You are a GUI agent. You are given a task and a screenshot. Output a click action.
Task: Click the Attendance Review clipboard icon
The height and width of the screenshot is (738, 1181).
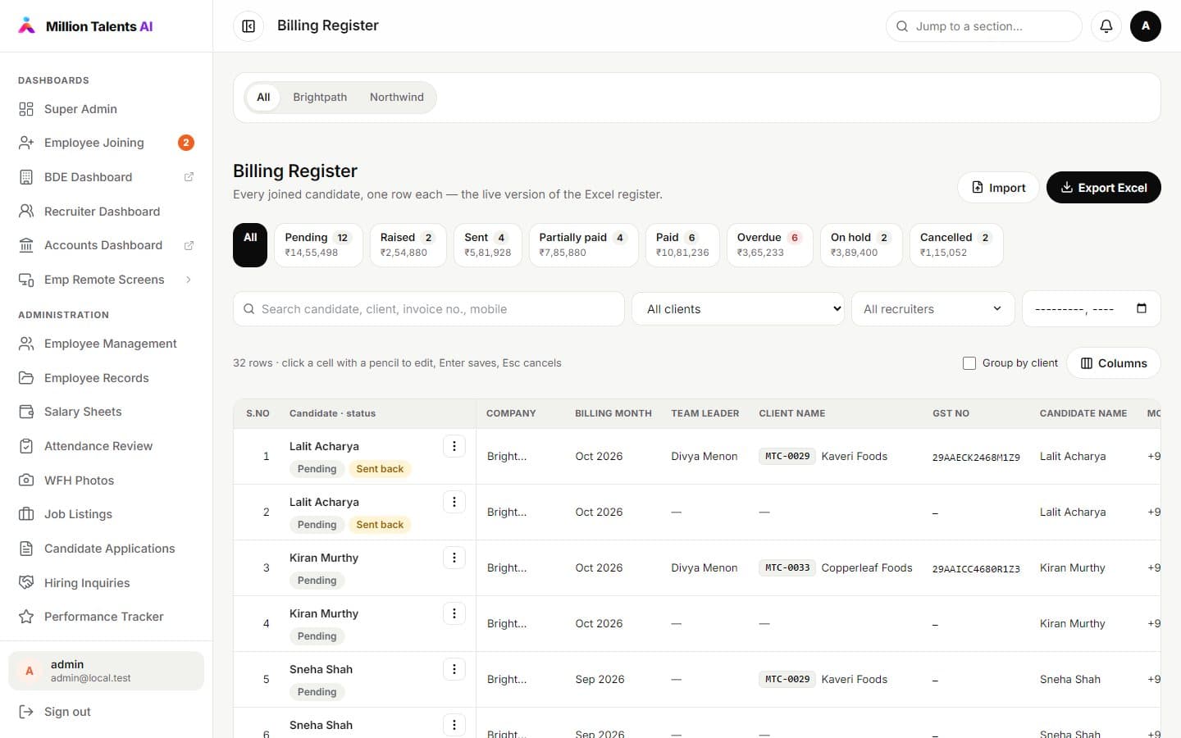[x=26, y=446]
